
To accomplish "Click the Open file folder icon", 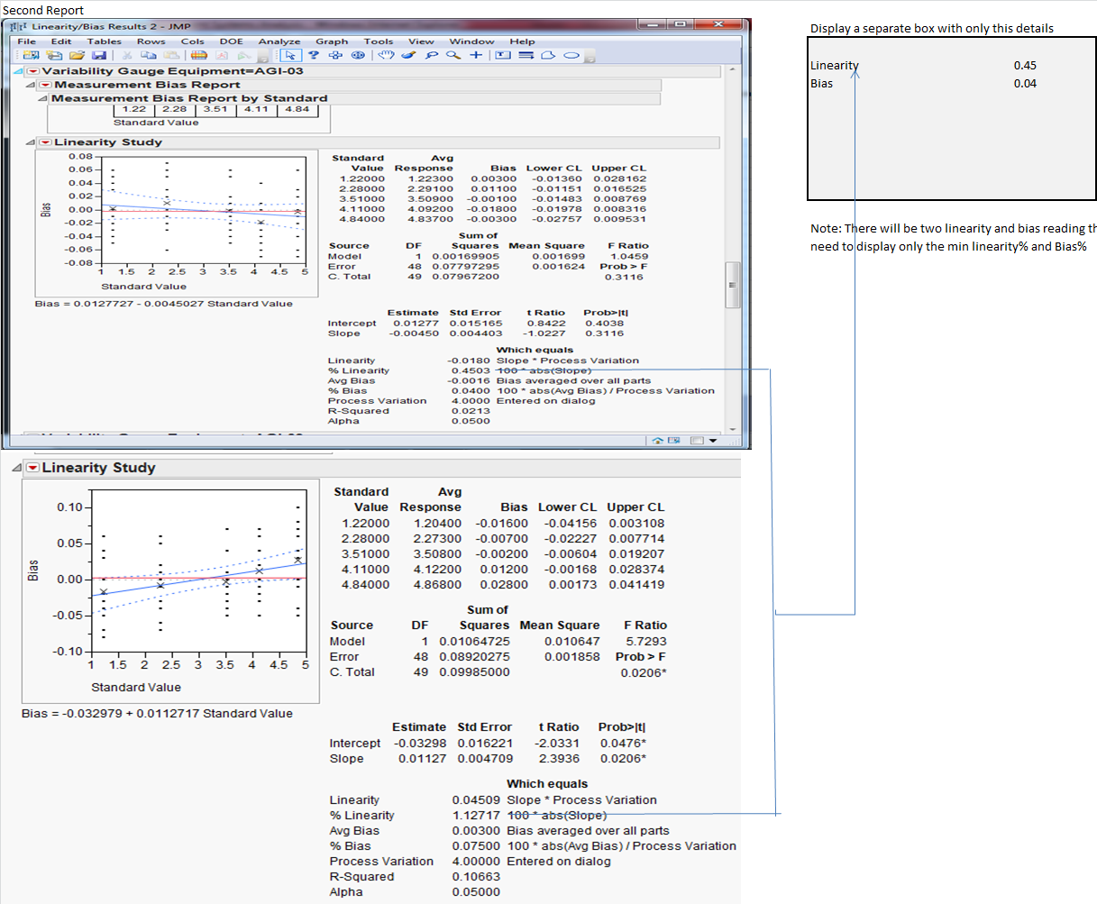I will [78, 55].
